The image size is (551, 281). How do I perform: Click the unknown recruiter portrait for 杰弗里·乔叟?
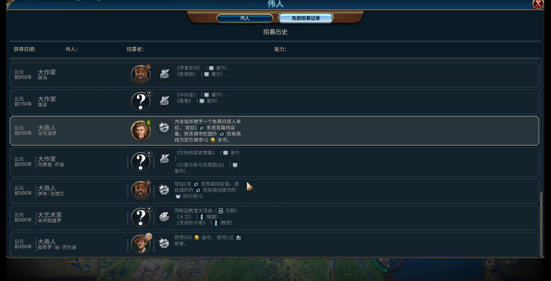[x=141, y=162]
